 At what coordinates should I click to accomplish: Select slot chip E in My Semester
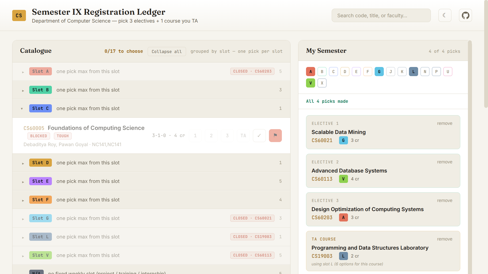356,72
